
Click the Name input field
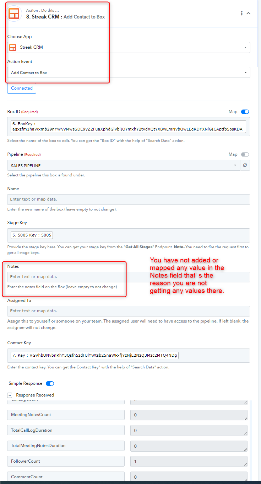pyautogui.click(x=129, y=199)
